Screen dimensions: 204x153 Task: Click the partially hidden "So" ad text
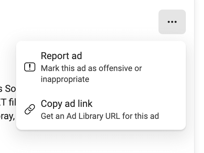10,89
